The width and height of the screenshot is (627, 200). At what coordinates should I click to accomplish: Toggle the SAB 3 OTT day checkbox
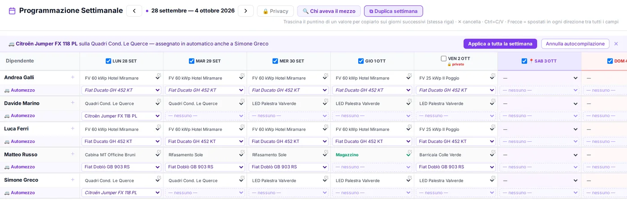click(524, 61)
